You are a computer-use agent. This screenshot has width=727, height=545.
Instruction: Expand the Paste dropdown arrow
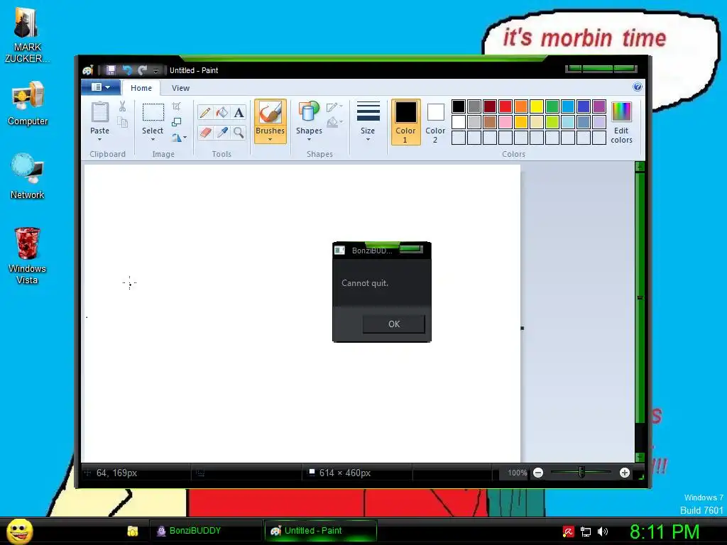pos(99,140)
